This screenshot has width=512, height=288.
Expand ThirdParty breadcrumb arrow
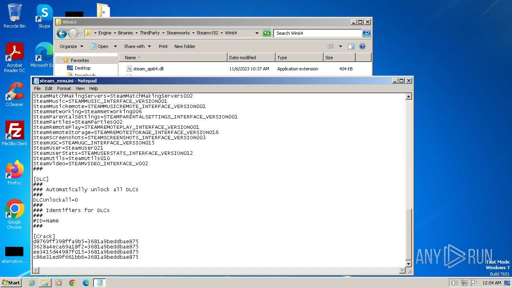coord(163,33)
